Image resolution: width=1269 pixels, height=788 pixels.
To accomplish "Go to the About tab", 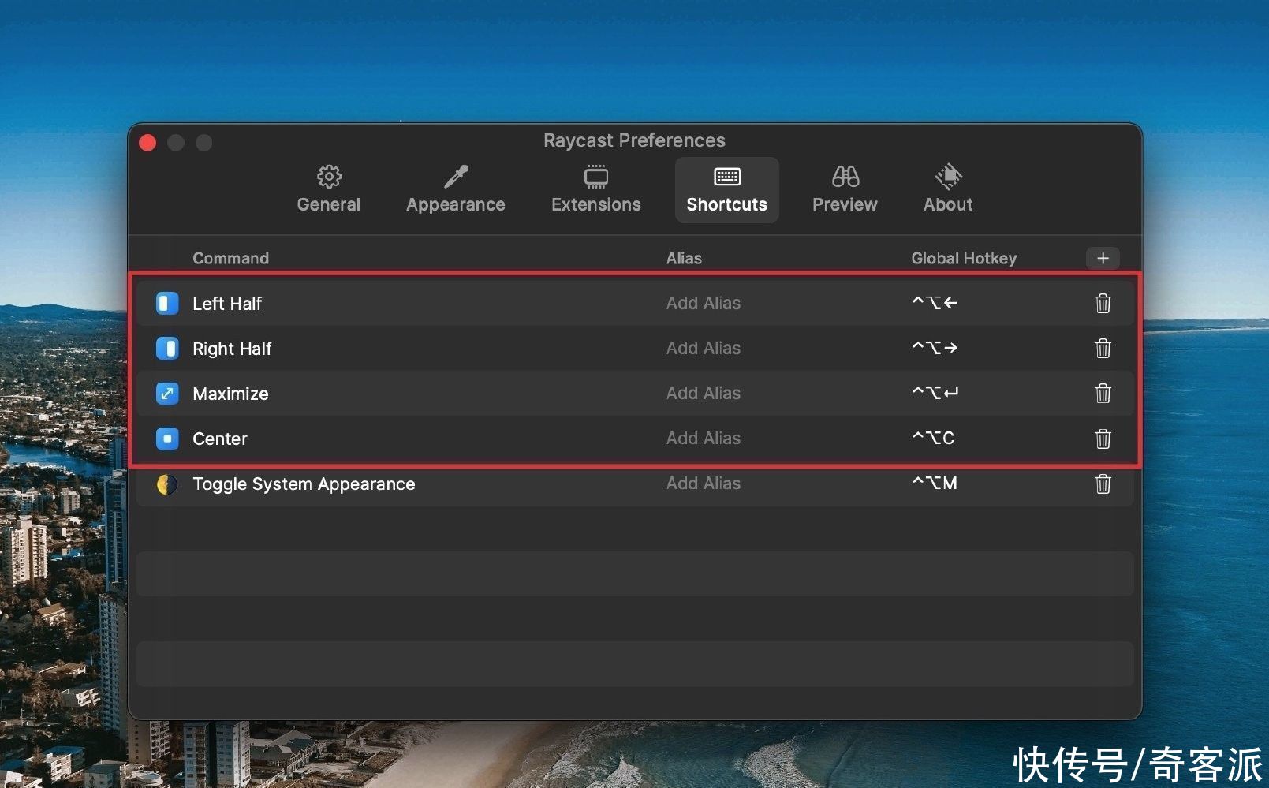I will pyautogui.click(x=948, y=190).
